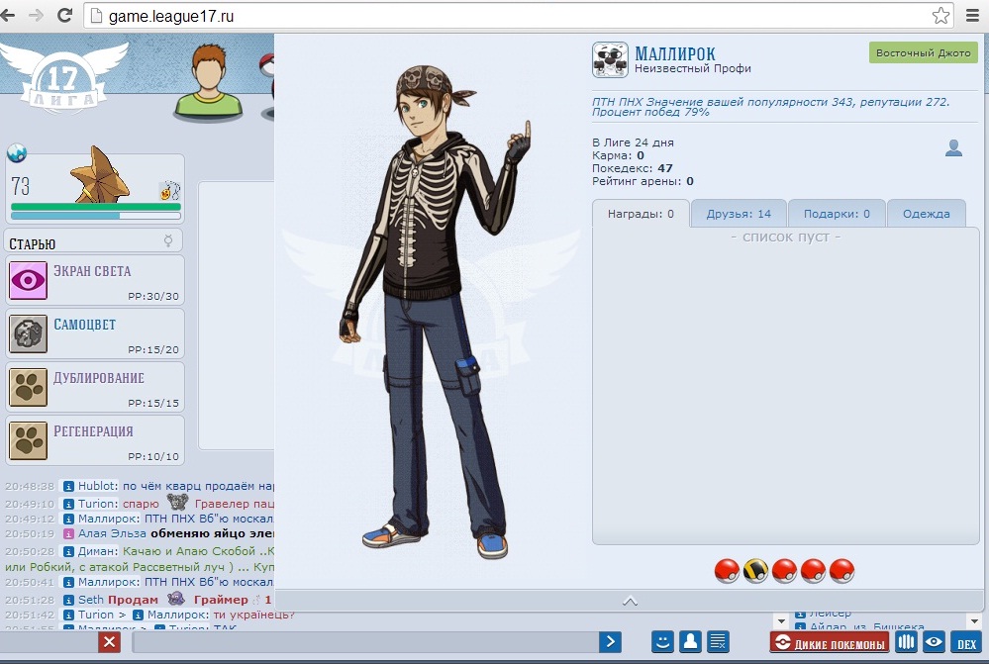Open the orange-haired trainer avatar in the header
Image resolution: width=989 pixels, height=664 pixels.
(x=208, y=81)
